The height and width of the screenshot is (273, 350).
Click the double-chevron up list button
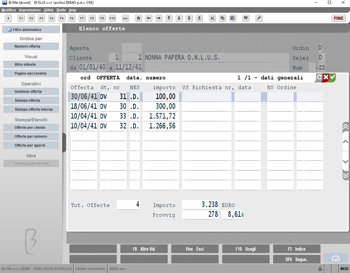pos(345,127)
